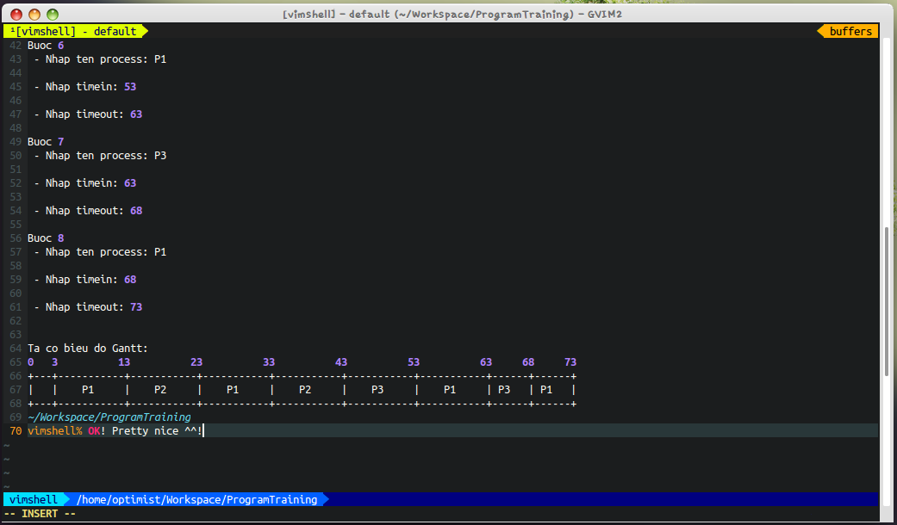Click the narrow P3 cell between 63 and 68
The width and height of the screenshot is (897, 525).
(x=504, y=390)
